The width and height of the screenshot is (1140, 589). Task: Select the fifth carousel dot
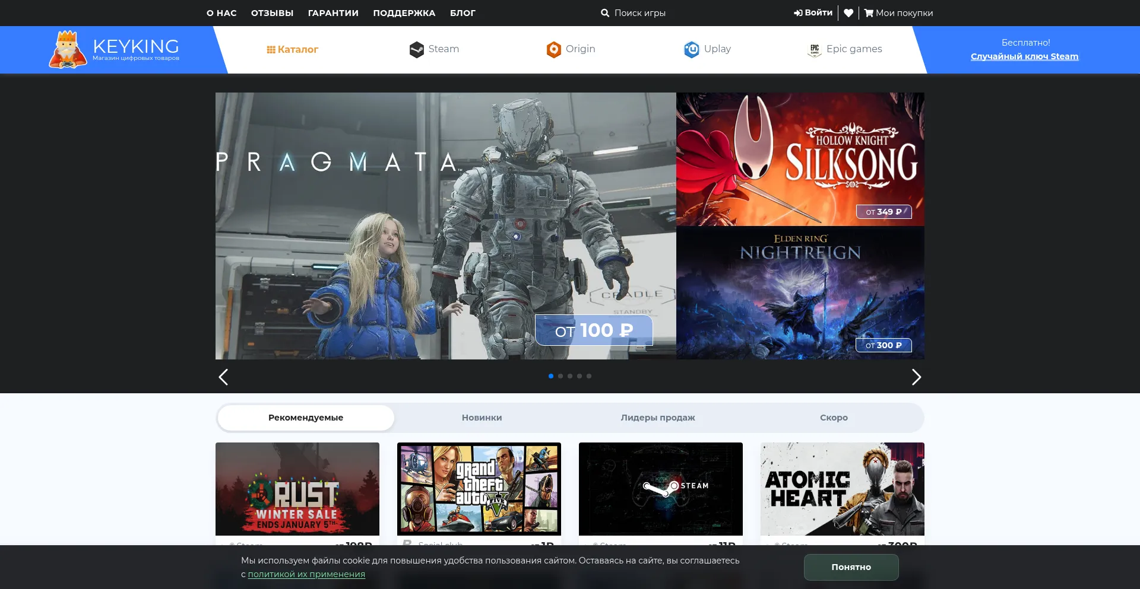pos(589,376)
